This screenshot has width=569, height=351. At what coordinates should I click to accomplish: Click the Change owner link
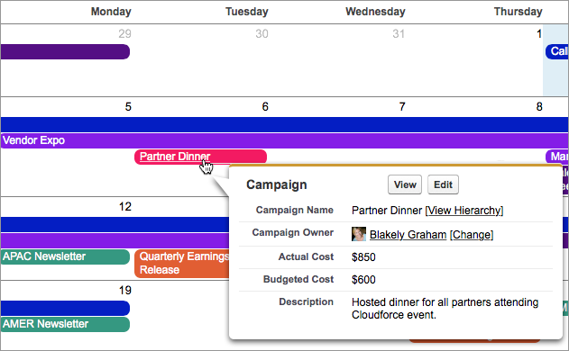click(x=472, y=235)
